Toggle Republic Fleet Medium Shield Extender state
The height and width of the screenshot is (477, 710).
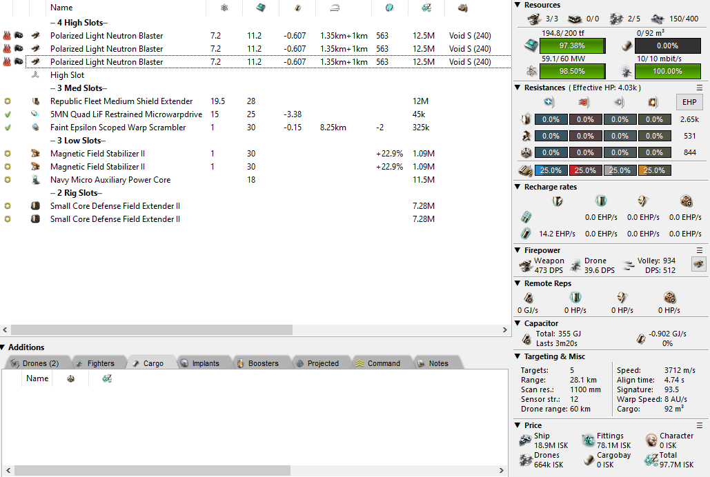pyautogui.click(x=8, y=101)
